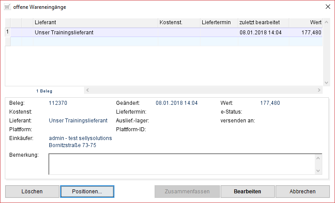Sort by Kostenst. column header

178,22
